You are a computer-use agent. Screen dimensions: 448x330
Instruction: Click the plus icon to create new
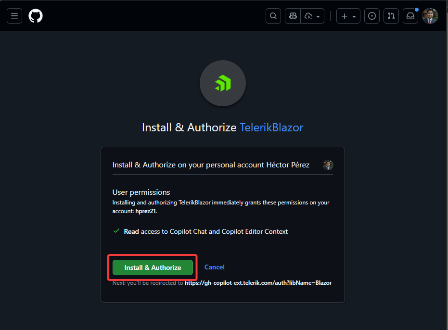pyautogui.click(x=344, y=16)
